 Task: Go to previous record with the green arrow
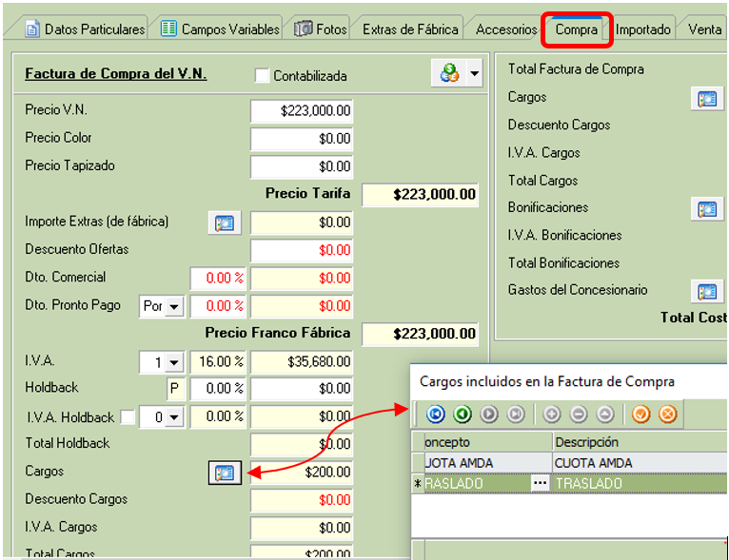click(x=463, y=414)
